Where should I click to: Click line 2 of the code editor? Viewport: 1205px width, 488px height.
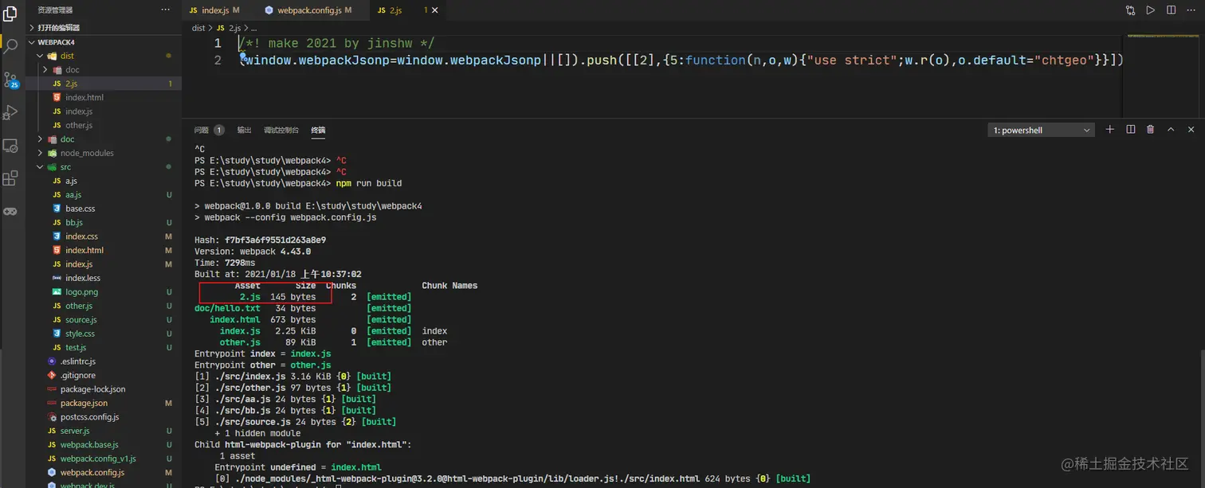[x=681, y=60]
